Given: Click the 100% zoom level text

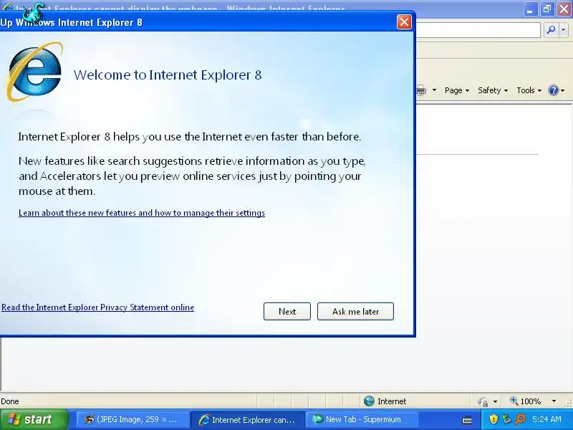Looking at the screenshot, I should click(530, 401).
